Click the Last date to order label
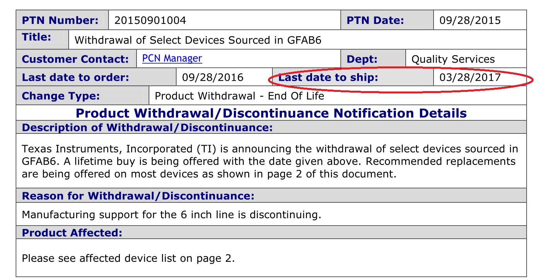The height and width of the screenshot is (278, 539). [75, 77]
